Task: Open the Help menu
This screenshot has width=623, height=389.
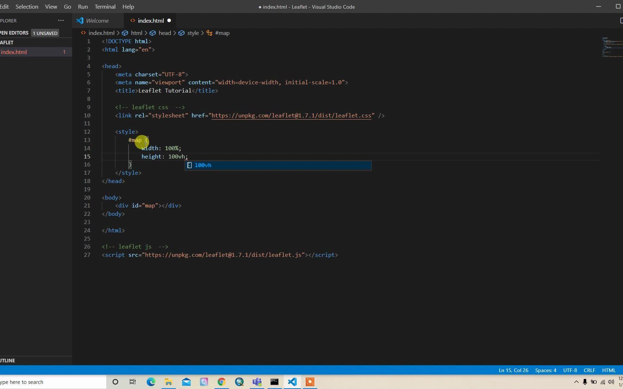Action: [x=128, y=6]
